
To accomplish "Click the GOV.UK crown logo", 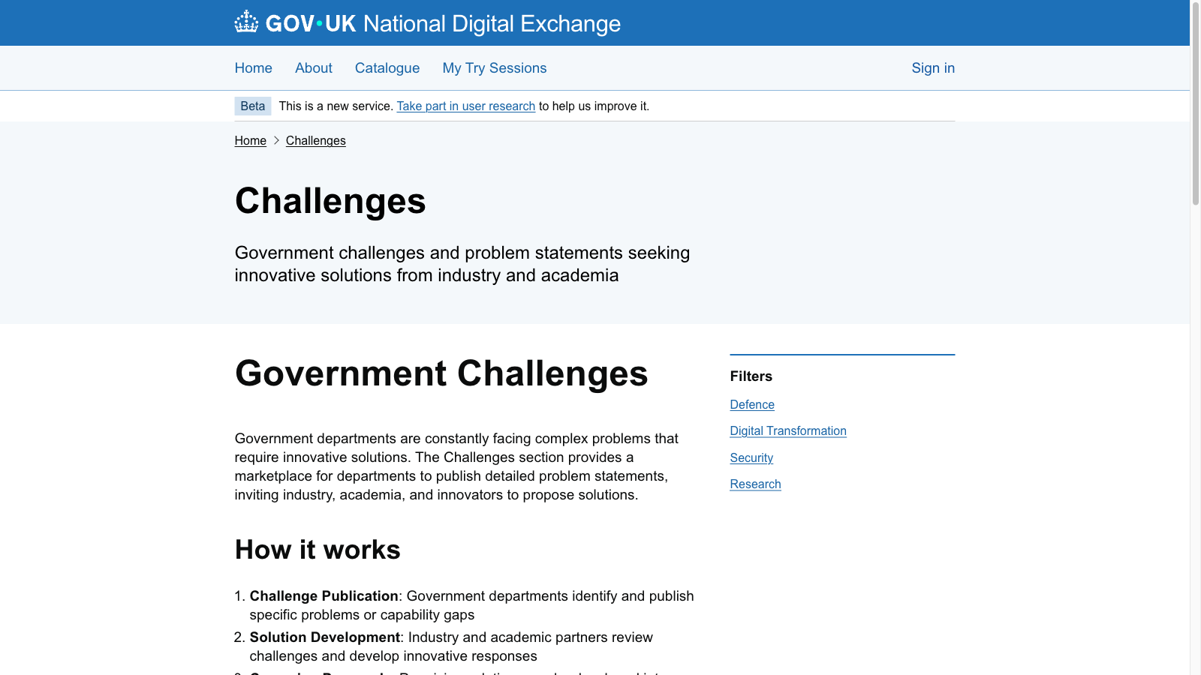I will pos(246,22).
